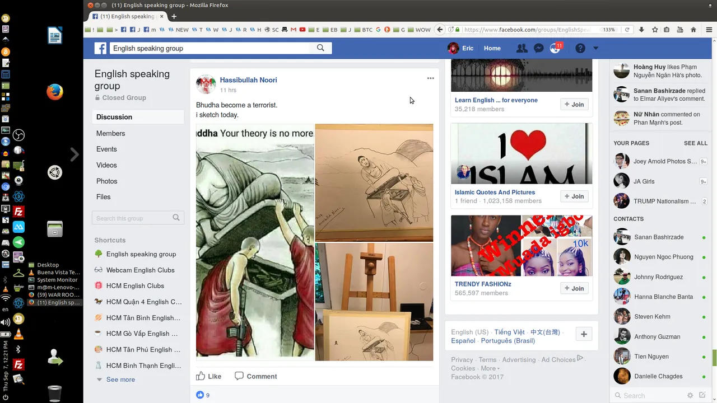
Task: Click Comment under the post
Action: [x=256, y=376]
